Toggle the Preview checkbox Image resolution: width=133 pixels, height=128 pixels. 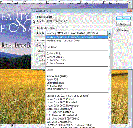(x=117, y=30)
